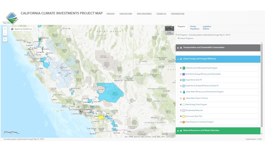
Task: Expand Transportation and Sustainable Communities plus sign
Action: click(x=178, y=48)
